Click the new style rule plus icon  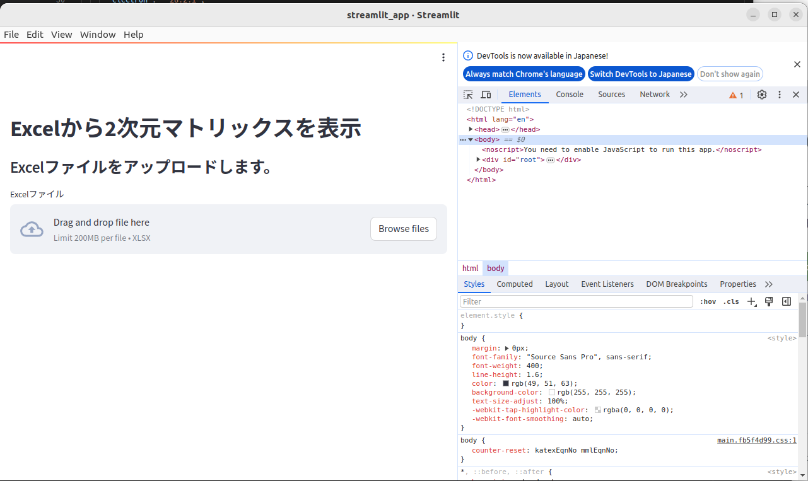751,302
